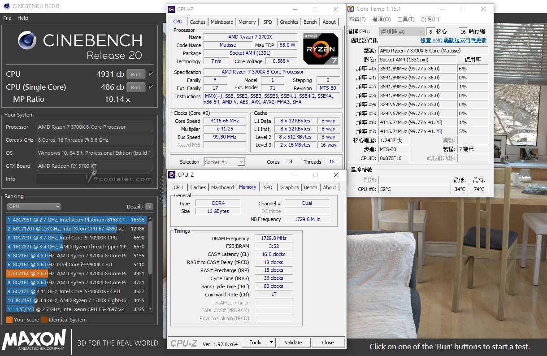Expand the ranking Details arrow button
Image resolution: width=547 pixels, height=356 pixels.
point(149,207)
